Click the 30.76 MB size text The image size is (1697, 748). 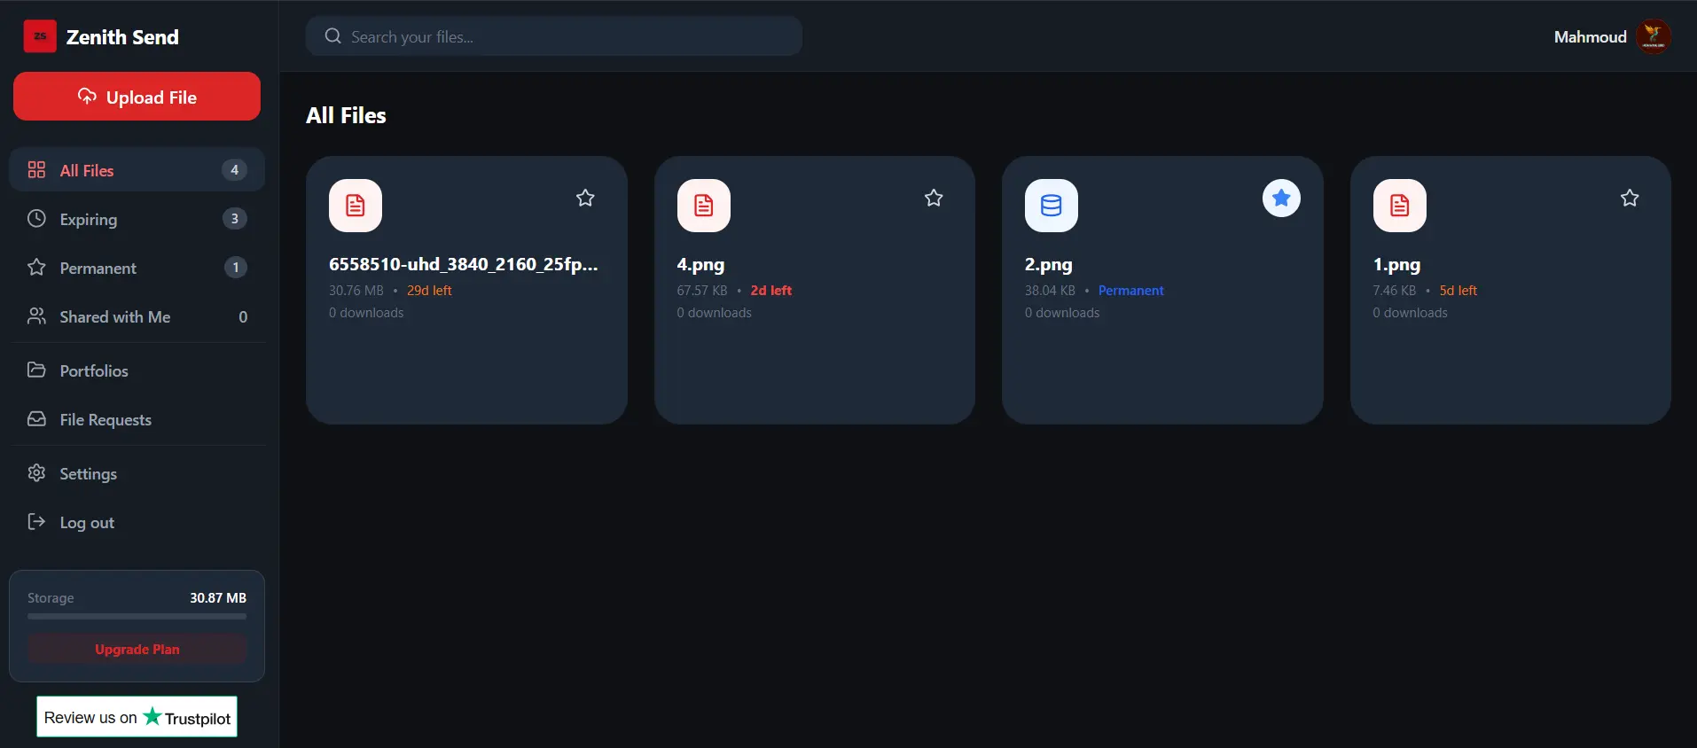(356, 290)
